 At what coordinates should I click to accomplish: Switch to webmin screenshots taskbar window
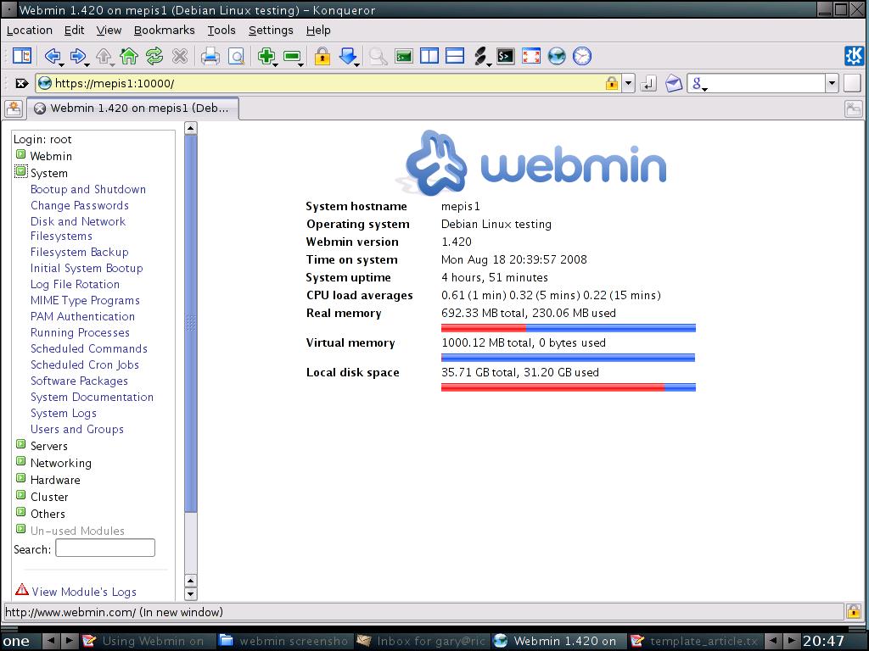284,641
